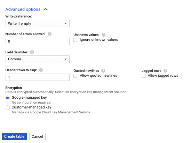Screen dimensions: 190x143
Task: Show help for Quoted newlines
Action: [x=103, y=70]
